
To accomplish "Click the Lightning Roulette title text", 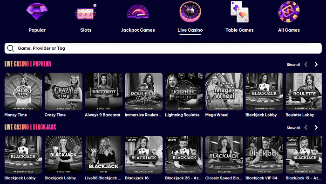I will pos(183,115).
